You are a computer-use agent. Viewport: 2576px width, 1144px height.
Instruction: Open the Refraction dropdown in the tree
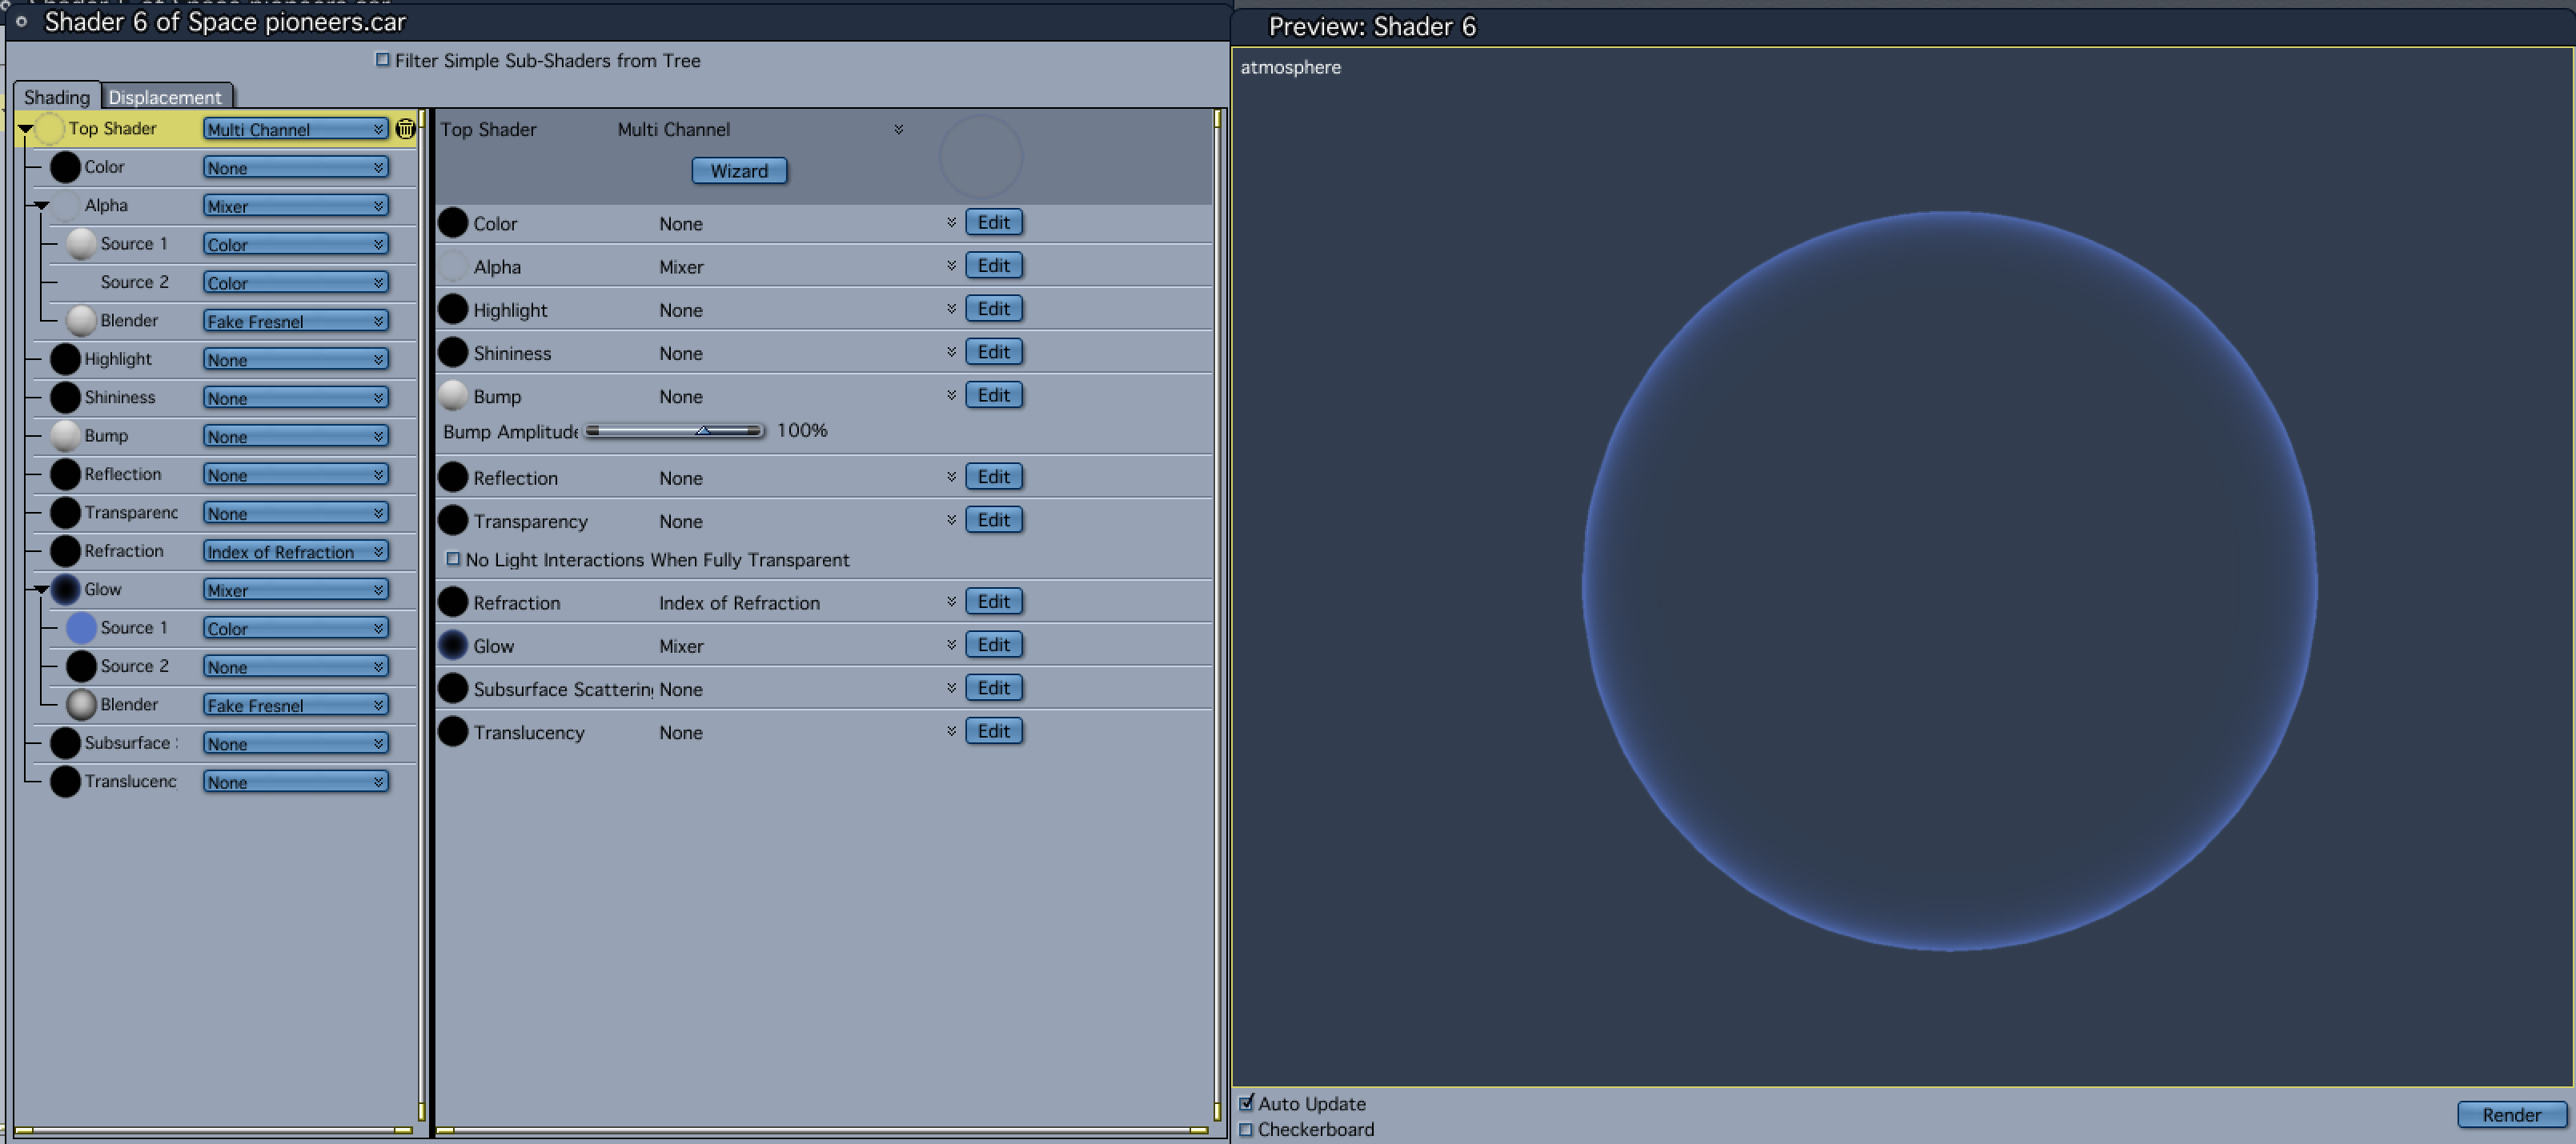click(295, 551)
